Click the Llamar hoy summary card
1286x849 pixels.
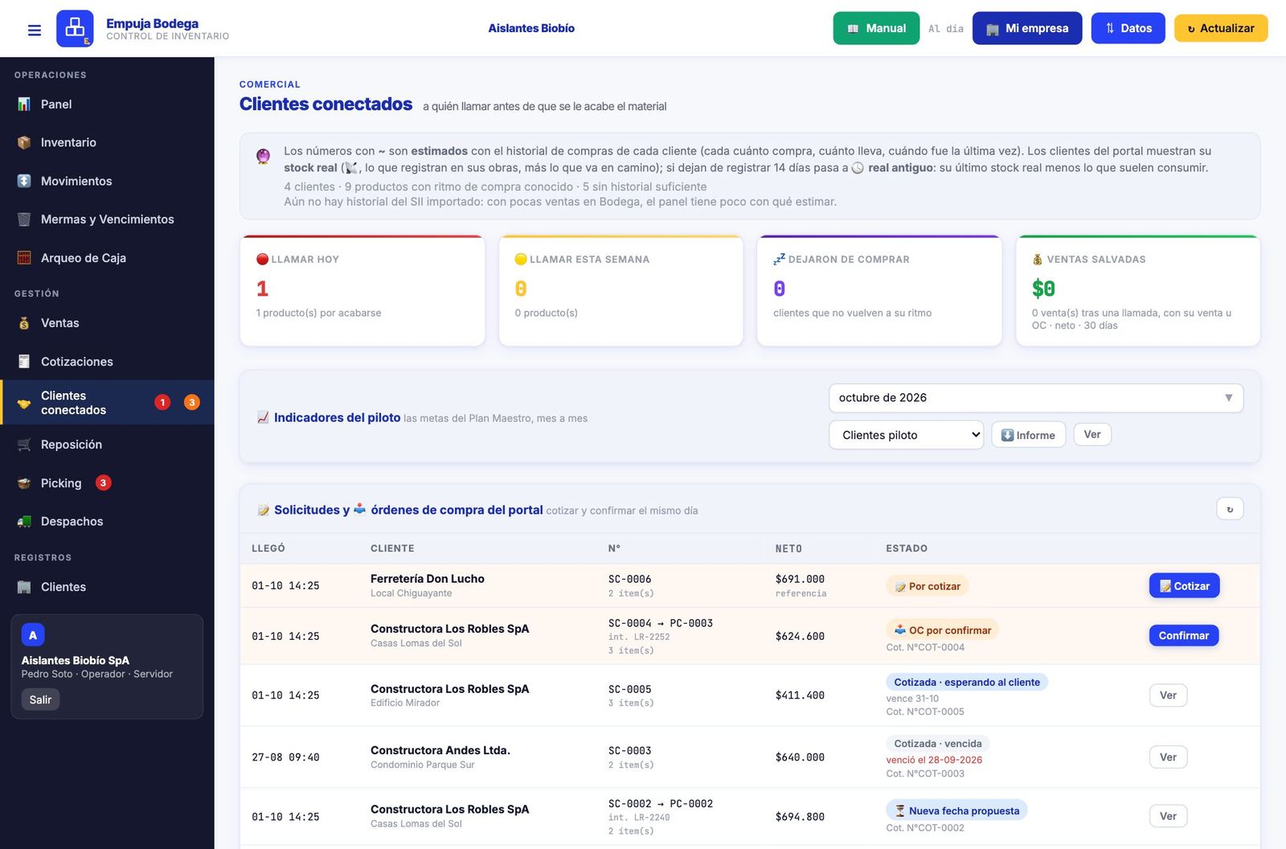pos(362,291)
